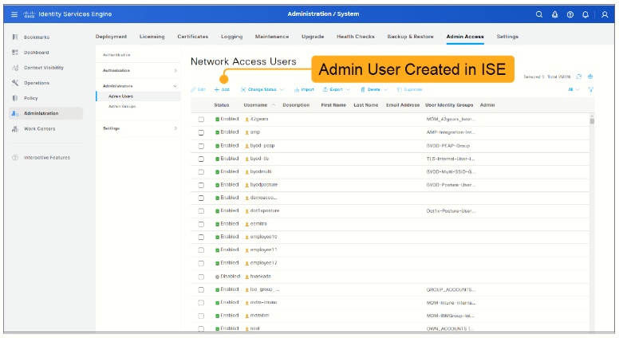
Task: Click the table's vertical scrollbar thumb
Action: [x=592, y=120]
